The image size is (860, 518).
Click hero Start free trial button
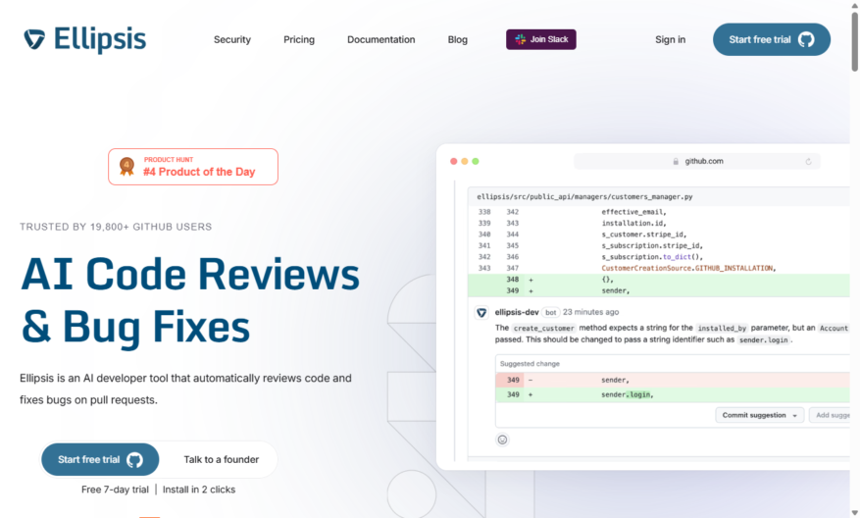[x=100, y=460]
